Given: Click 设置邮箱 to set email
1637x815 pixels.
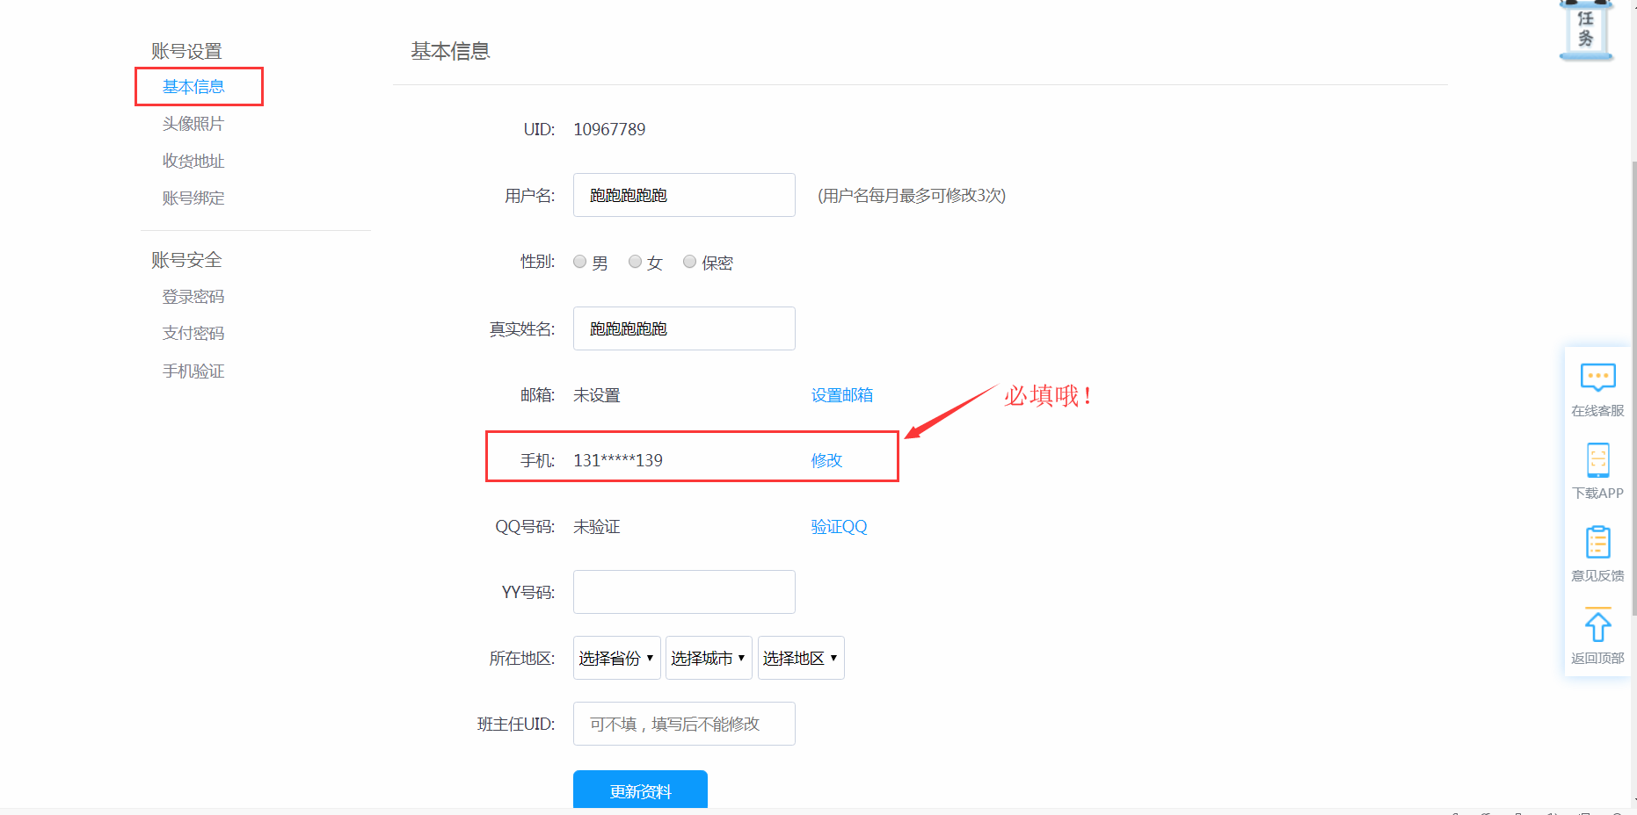Looking at the screenshot, I should pos(841,394).
